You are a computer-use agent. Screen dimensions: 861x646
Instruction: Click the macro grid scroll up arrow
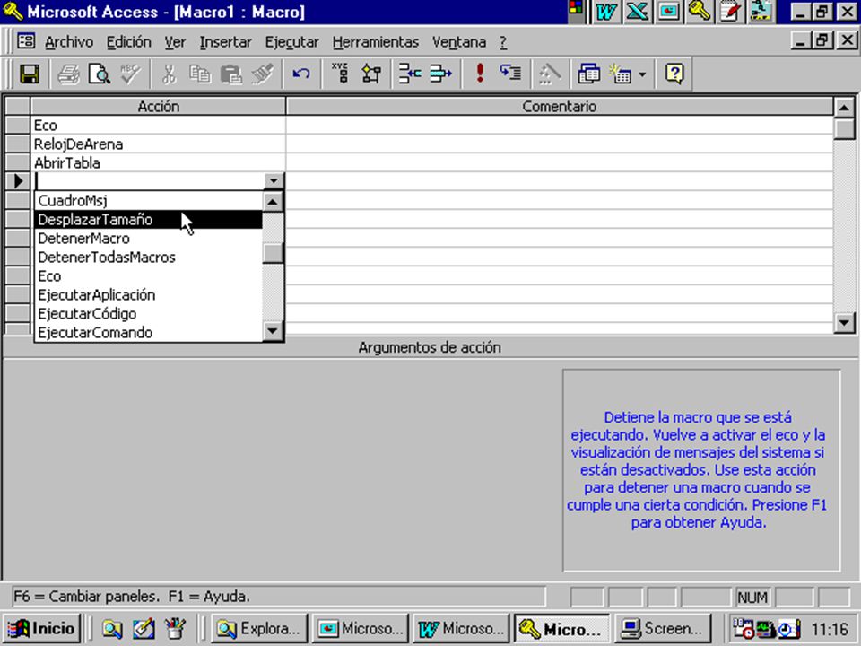tap(844, 107)
